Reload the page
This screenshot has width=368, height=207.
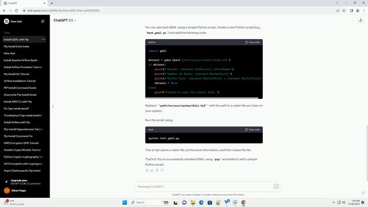[17, 10]
